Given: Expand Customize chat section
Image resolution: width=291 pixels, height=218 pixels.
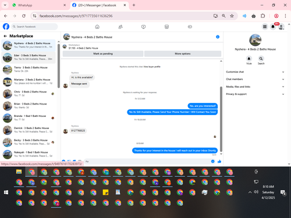Looking at the screenshot, I should click(255, 72).
